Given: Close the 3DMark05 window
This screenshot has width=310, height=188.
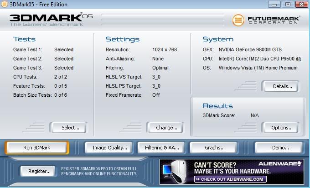Looking at the screenshot, I should coord(301,5).
